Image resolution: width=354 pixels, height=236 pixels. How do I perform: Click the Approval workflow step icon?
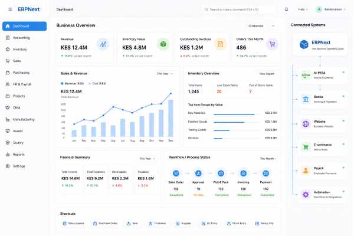coord(198,173)
